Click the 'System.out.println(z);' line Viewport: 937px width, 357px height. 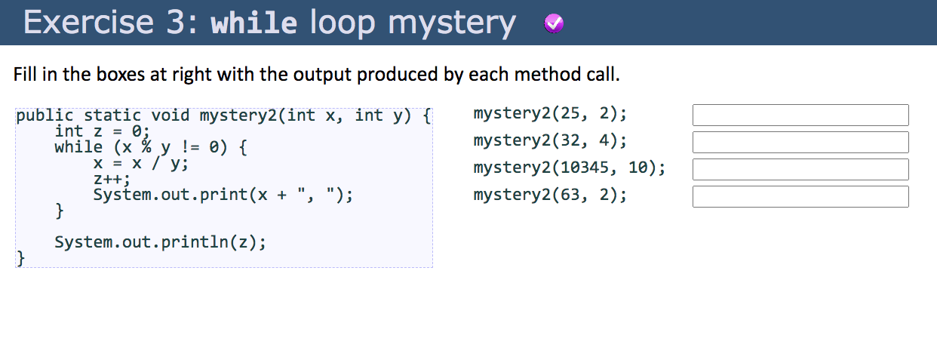point(161,242)
